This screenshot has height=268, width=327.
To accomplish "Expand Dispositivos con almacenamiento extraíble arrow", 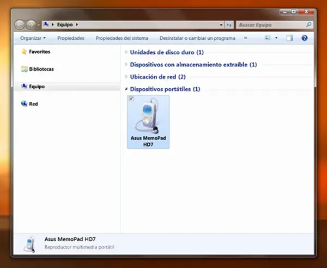I will 126,64.
